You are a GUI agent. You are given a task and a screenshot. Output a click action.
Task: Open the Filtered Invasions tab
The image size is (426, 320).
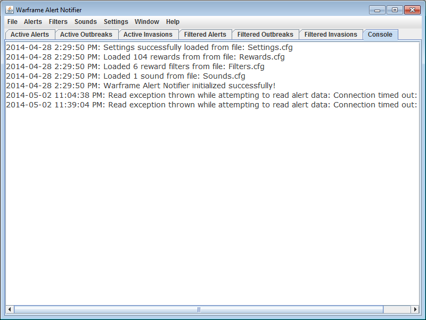(331, 35)
